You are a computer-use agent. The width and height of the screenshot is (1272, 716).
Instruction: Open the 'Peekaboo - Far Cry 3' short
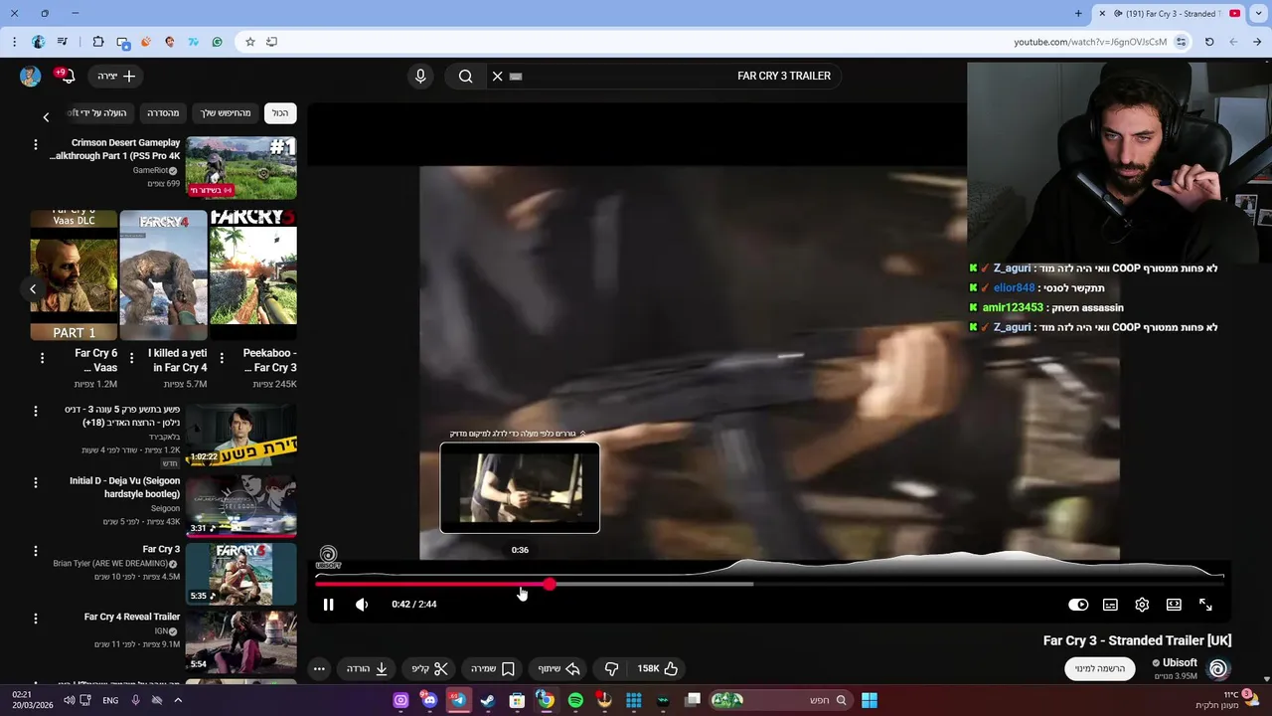tap(252, 274)
